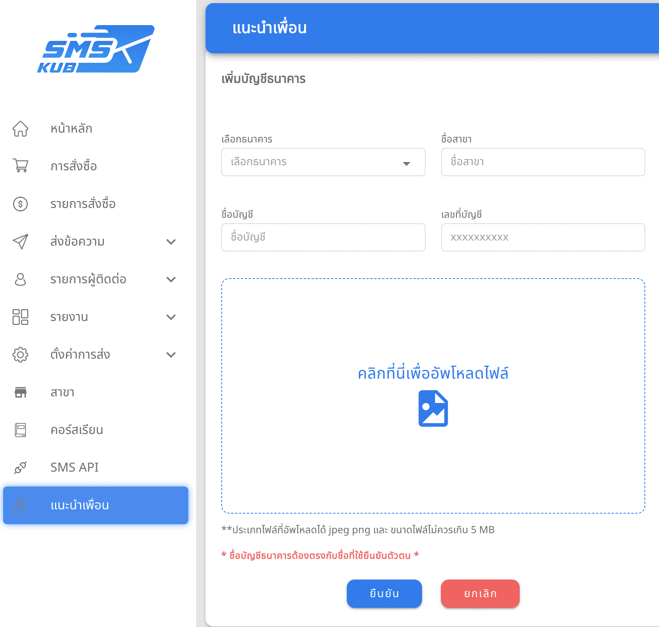Select the แนะนำเพื่อน sidebar item
659x627 pixels.
tap(96, 505)
